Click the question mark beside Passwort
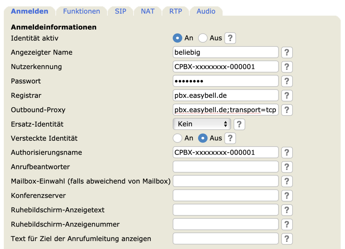 pyautogui.click(x=287, y=81)
